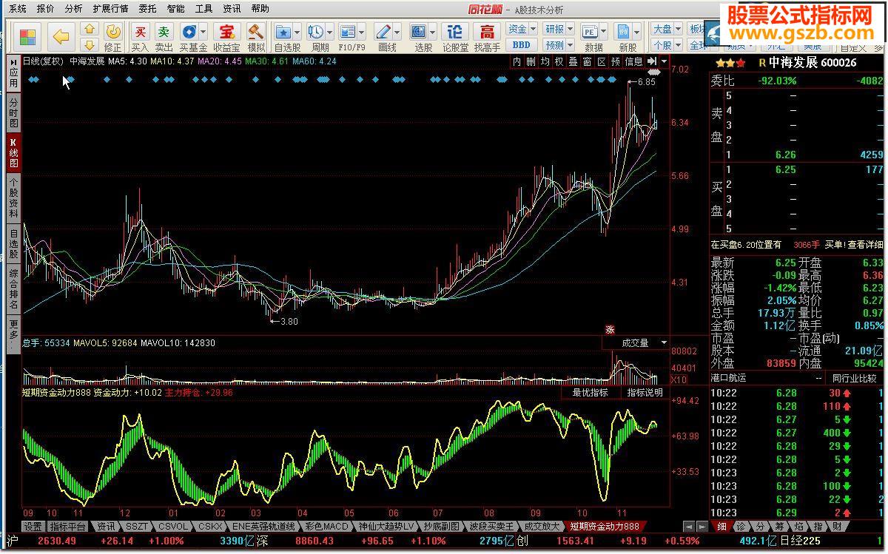This screenshot has height=554, width=888.
Task: Toggle the 窗 window option
Action: [x=587, y=61]
